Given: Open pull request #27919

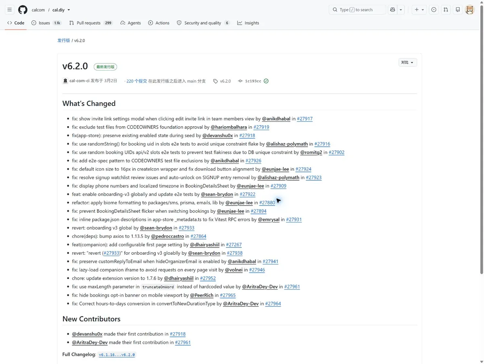Looking at the screenshot, I should pyautogui.click(x=261, y=127).
